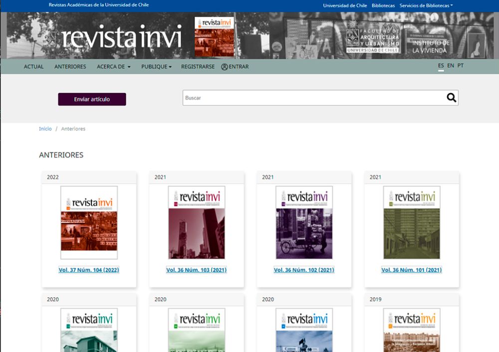Click the Enviar artículo button

pos(92,99)
